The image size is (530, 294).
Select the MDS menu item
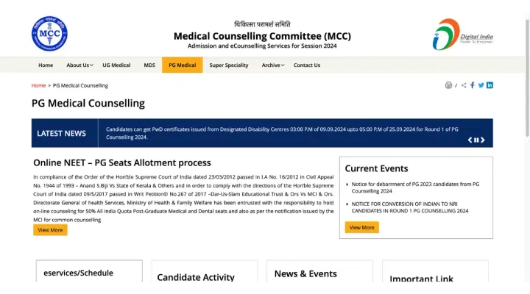149,65
